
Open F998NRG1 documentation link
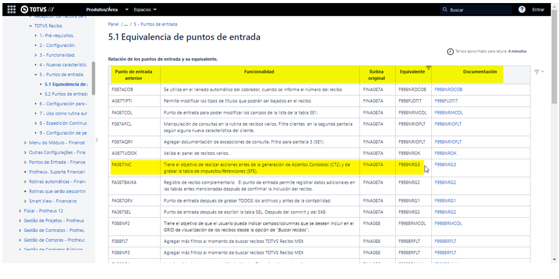(445, 201)
